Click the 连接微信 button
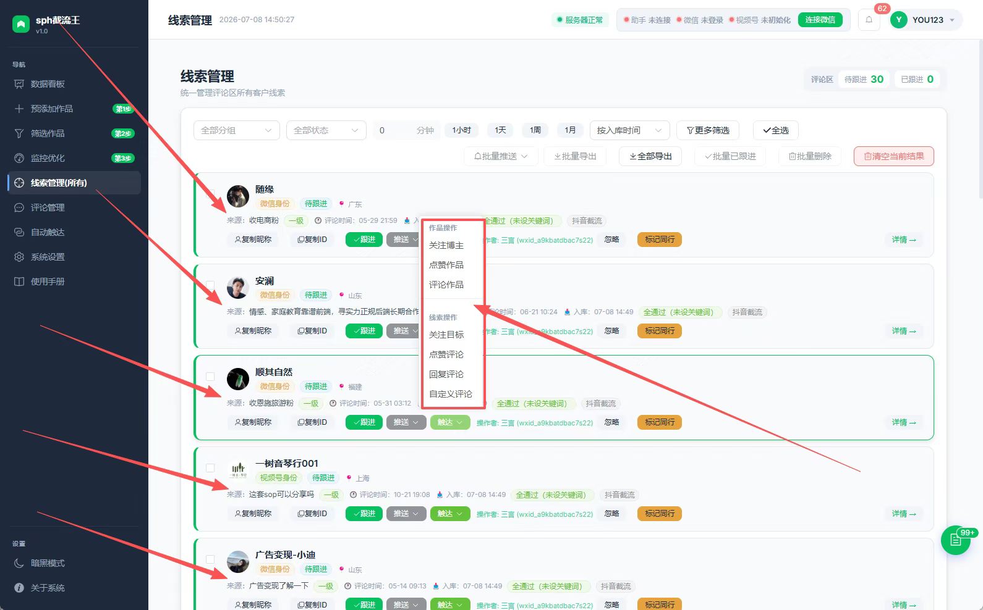 [x=820, y=20]
